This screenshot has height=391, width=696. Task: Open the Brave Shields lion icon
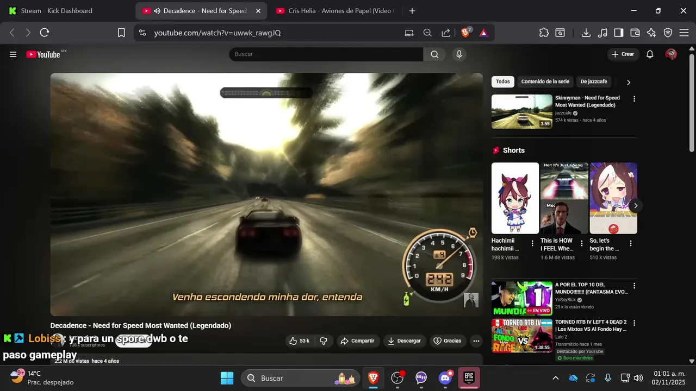point(466,33)
